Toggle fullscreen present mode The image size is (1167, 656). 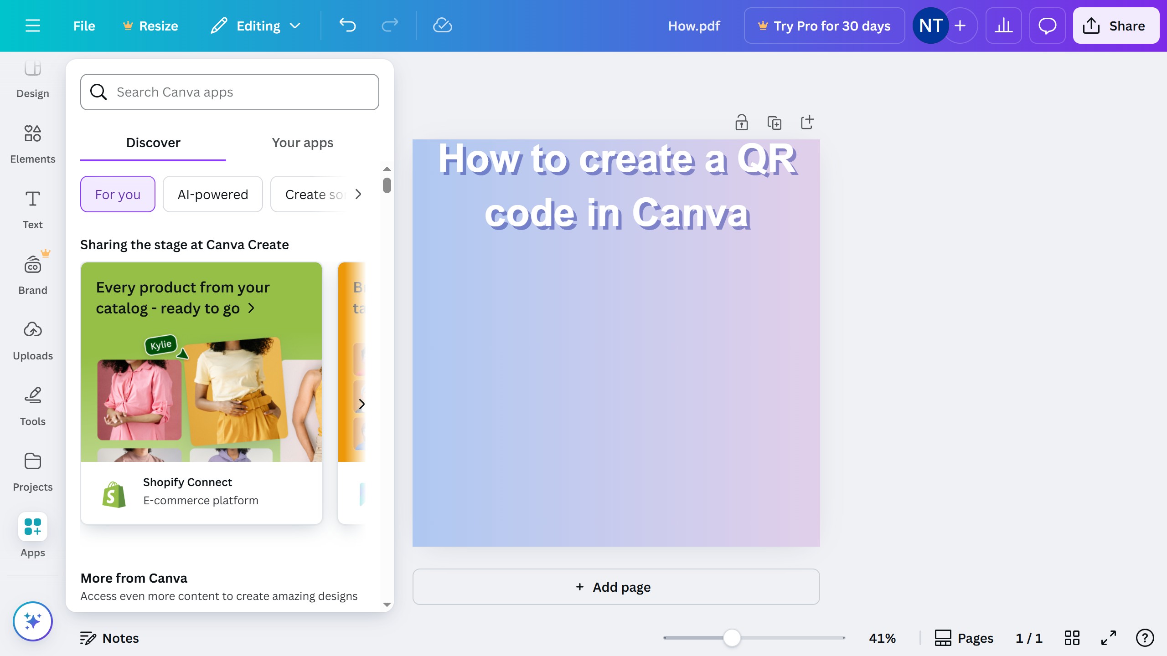[1108, 638]
